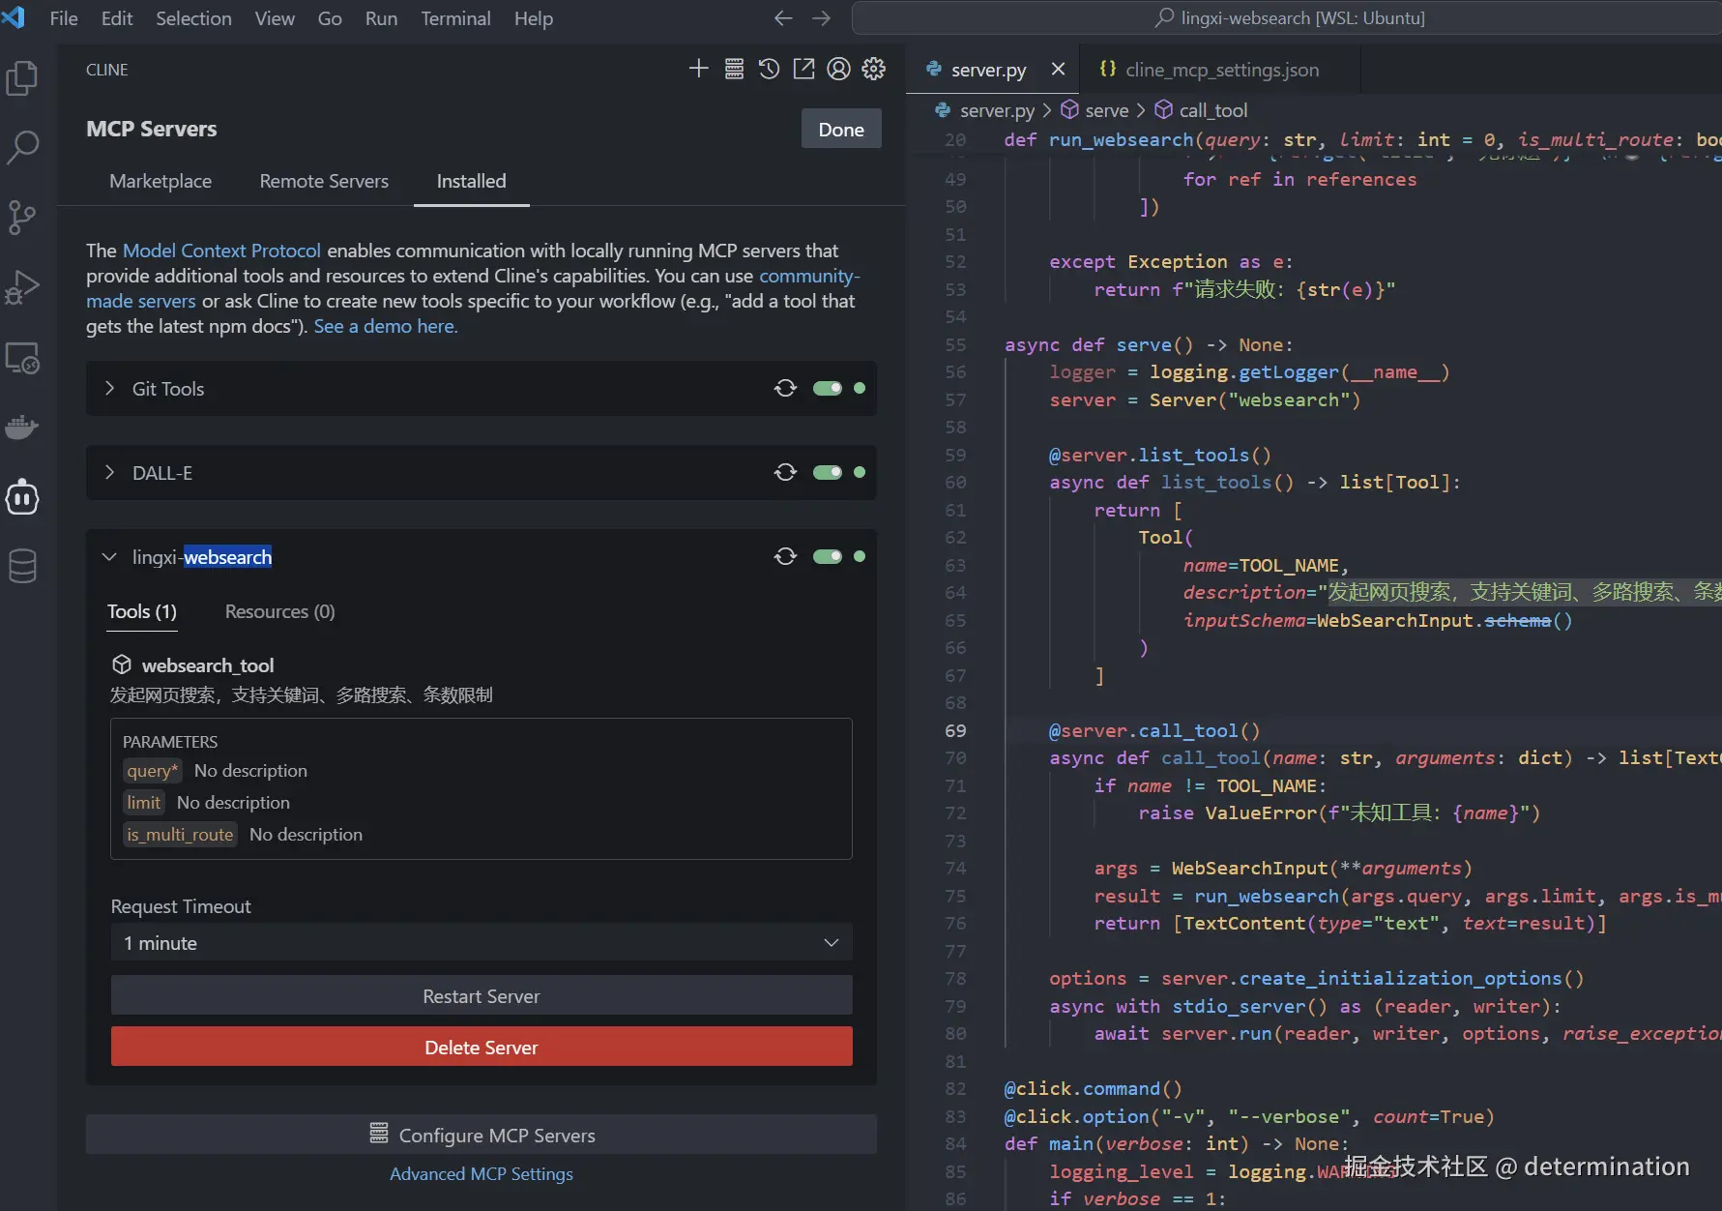Select the Installed tab

click(x=471, y=181)
